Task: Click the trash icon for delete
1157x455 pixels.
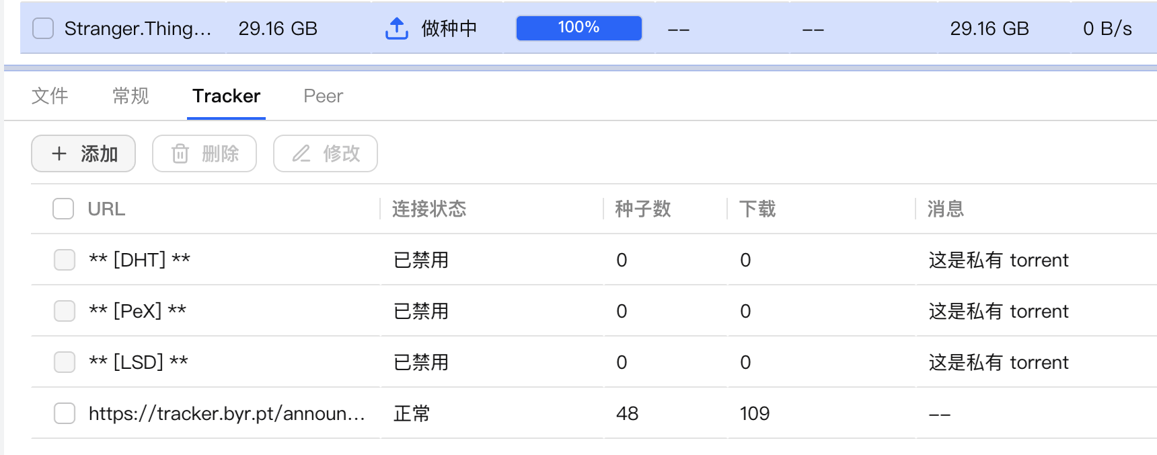Action: click(x=180, y=153)
